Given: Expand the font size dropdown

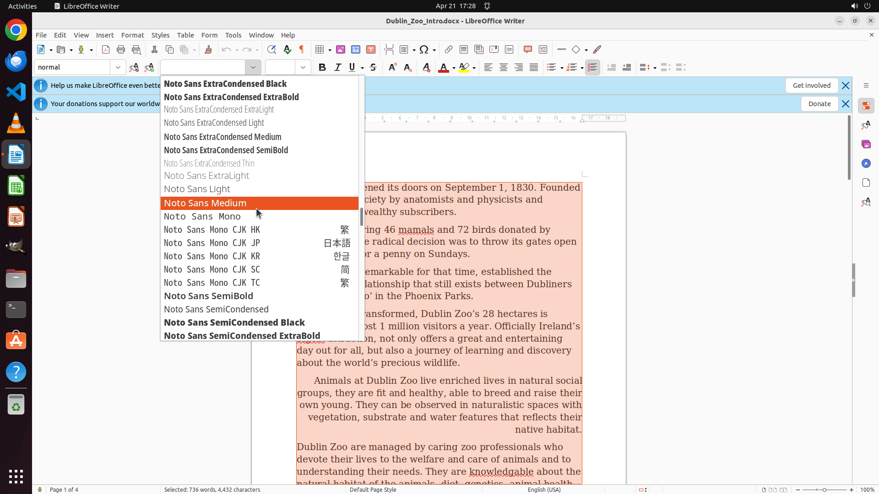Looking at the screenshot, I should pos(303,67).
